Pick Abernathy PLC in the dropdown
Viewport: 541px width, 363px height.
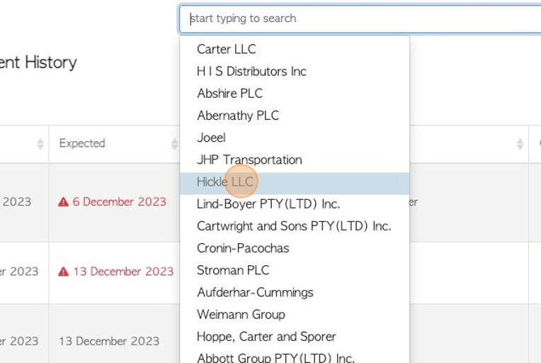tap(238, 115)
